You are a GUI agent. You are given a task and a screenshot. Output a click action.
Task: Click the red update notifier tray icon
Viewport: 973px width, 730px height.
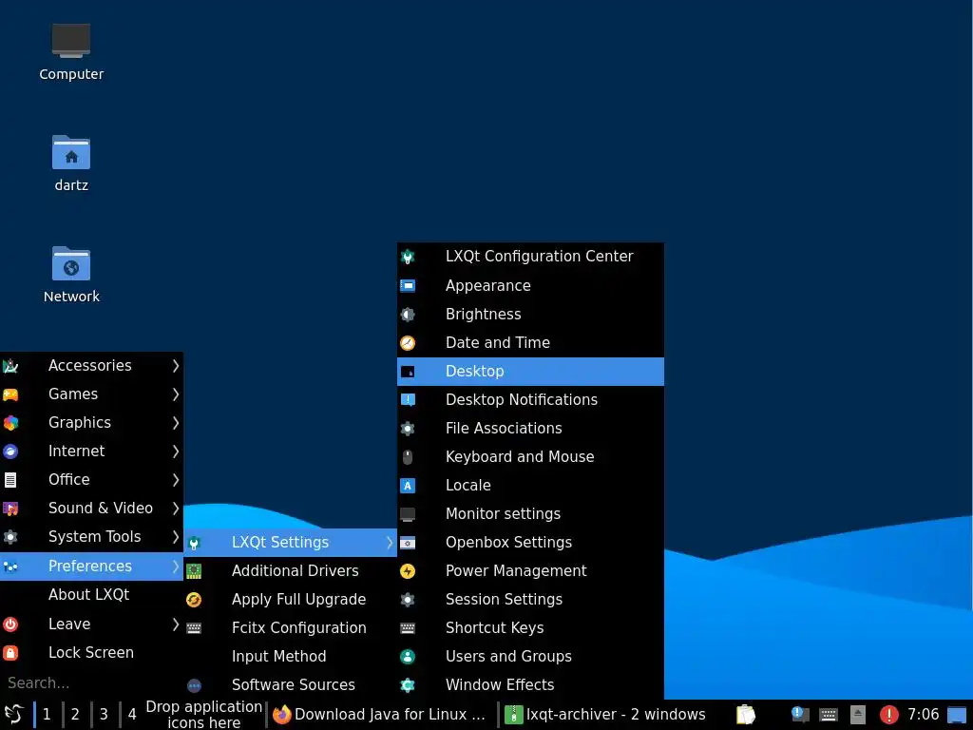[888, 715]
